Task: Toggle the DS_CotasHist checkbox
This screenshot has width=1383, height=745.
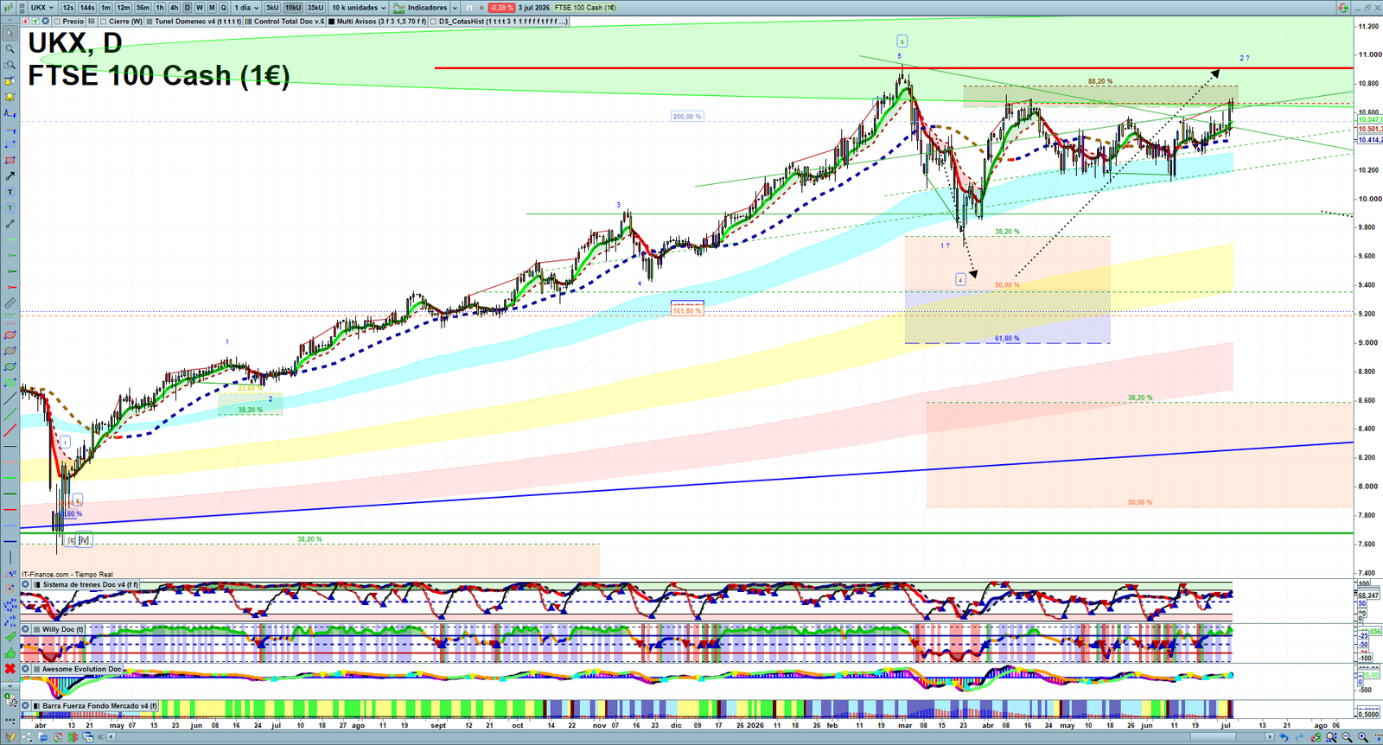Action: click(x=433, y=21)
